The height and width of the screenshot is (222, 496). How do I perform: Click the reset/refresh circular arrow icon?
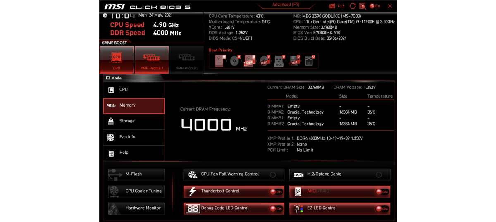coord(353,6)
